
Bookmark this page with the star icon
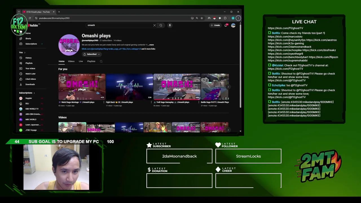tap(202, 18)
